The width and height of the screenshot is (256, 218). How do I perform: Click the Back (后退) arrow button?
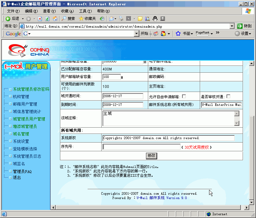[12, 19]
